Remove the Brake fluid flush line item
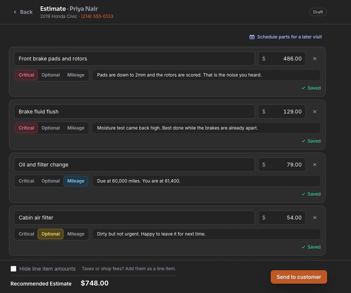This screenshot has width=351, height=293. (315, 112)
